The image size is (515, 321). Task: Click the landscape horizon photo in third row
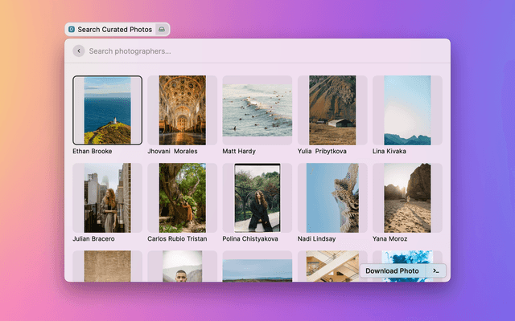point(257,270)
